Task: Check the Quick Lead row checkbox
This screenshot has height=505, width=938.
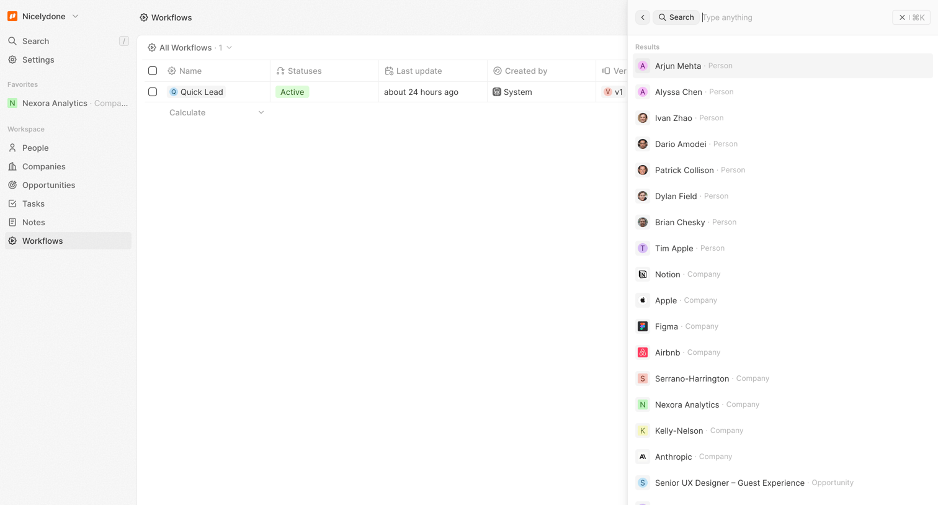Action: [153, 92]
